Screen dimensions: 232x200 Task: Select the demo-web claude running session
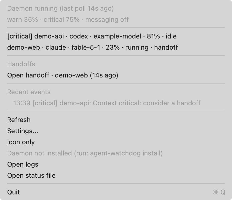(x=116, y=47)
